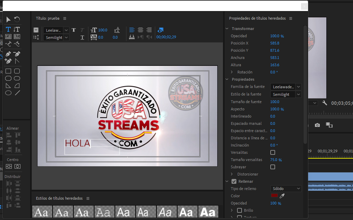Select the Convert Anchor Point tool
The width and height of the screenshot is (353, 220).
tap(17, 61)
